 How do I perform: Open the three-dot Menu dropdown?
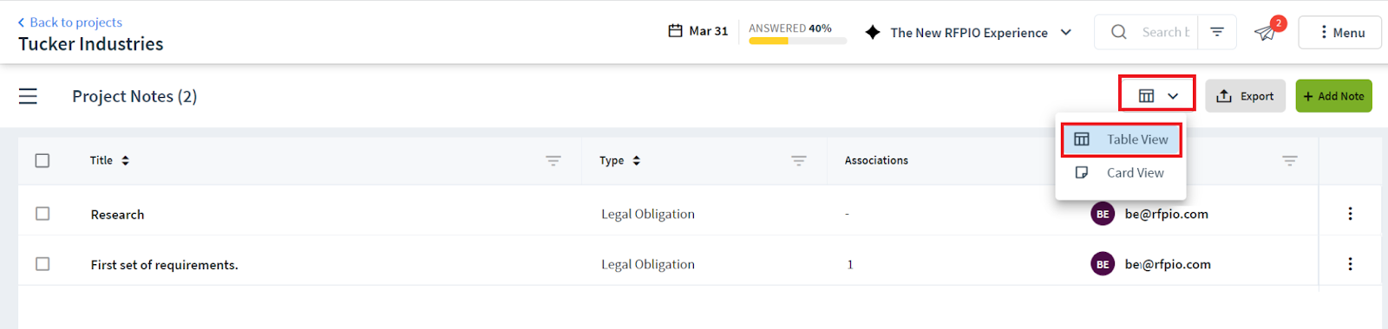[x=1339, y=32]
